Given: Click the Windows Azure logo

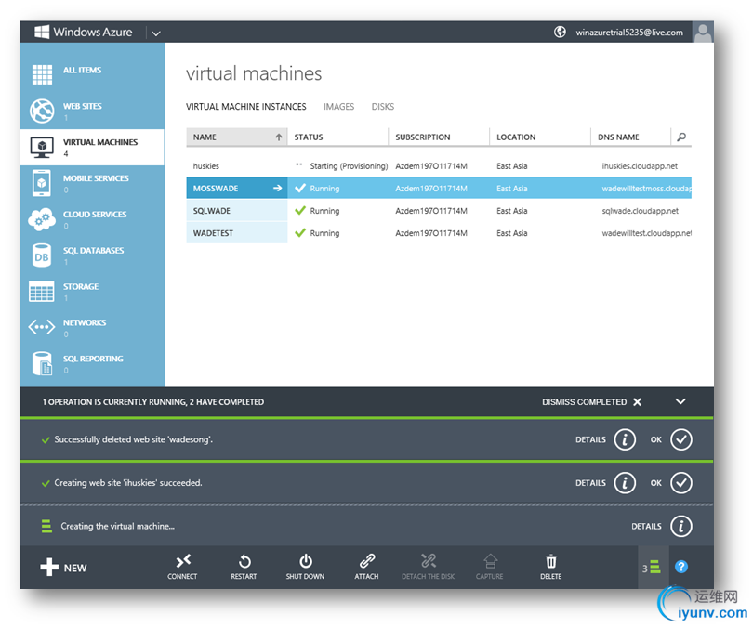Looking at the screenshot, I should point(84,33).
